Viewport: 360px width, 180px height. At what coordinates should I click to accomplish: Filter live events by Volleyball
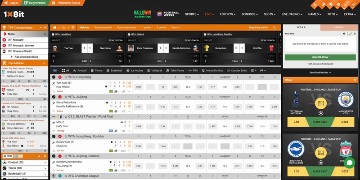[154, 71]
